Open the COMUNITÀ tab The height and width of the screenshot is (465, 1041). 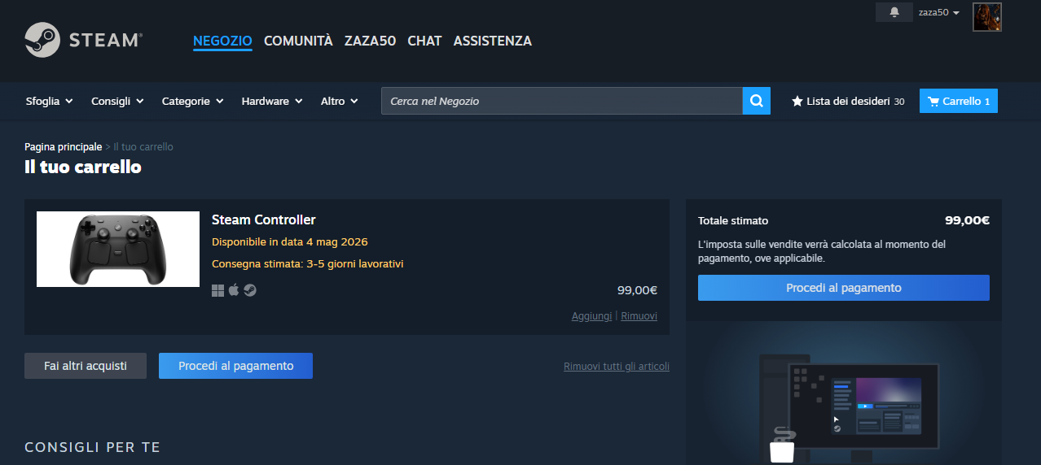click(298, 41)
